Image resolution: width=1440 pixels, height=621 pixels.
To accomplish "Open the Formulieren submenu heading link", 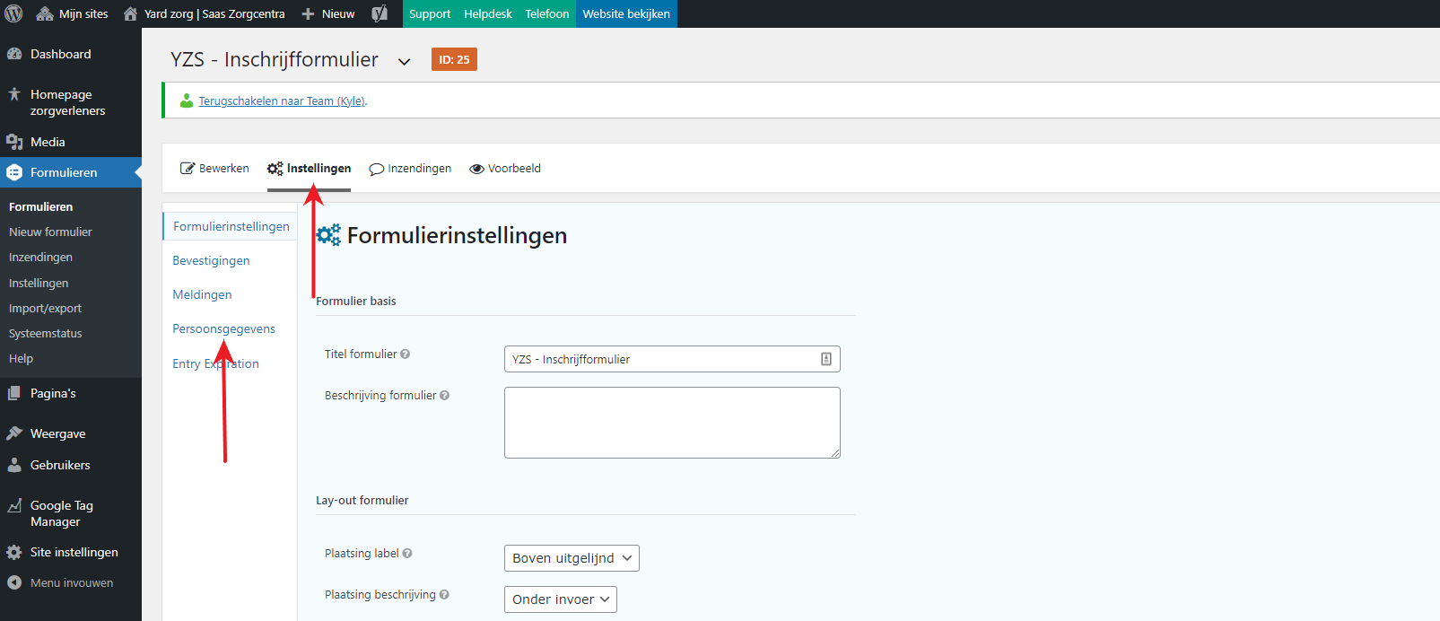I will pyautogui.click(x=40, y=207).
